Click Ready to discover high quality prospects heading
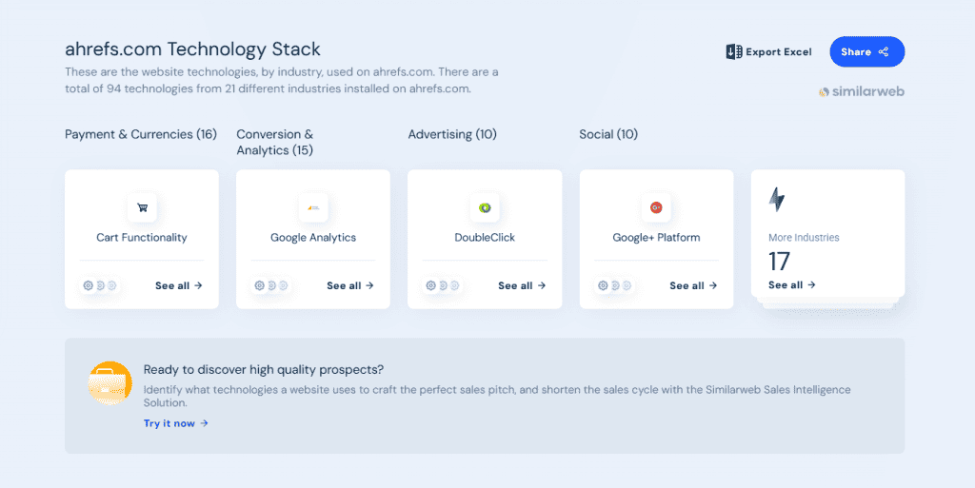The width and height of the screenshot is (975, 488). (264, 369)
